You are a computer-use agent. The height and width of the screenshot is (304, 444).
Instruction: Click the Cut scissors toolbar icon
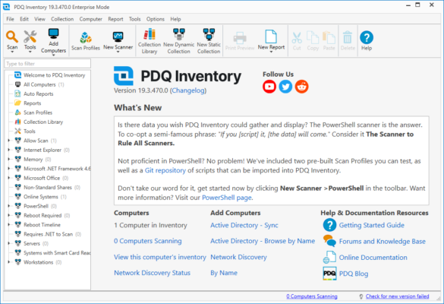point(297,37)
